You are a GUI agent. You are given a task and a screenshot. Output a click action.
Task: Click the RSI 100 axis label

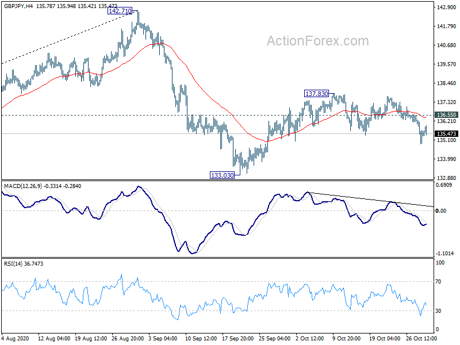(x=440, y=263)
